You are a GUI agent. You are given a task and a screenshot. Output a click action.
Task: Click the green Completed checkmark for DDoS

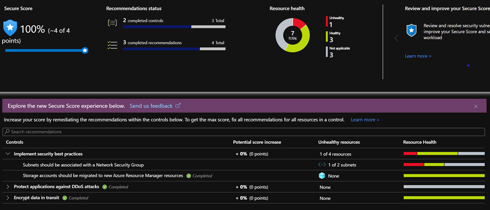(x=104, y=187)
